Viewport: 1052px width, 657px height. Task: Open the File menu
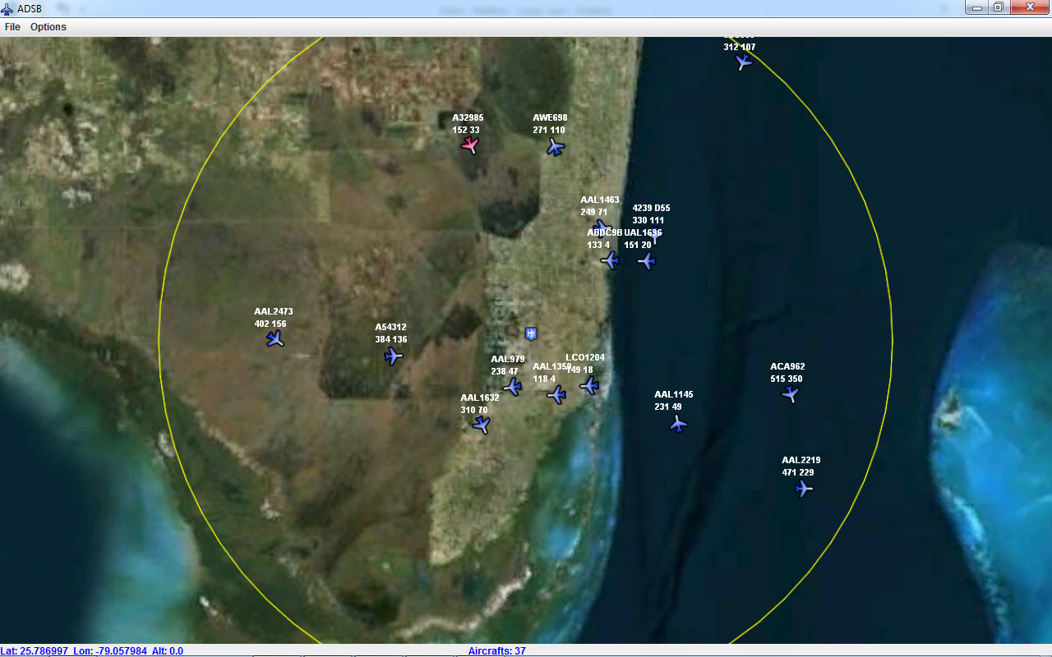[12, 27]
